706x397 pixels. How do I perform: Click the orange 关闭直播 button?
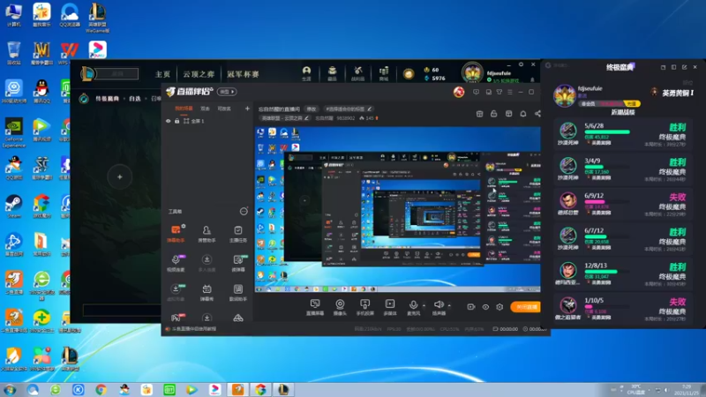pos(526,307)
